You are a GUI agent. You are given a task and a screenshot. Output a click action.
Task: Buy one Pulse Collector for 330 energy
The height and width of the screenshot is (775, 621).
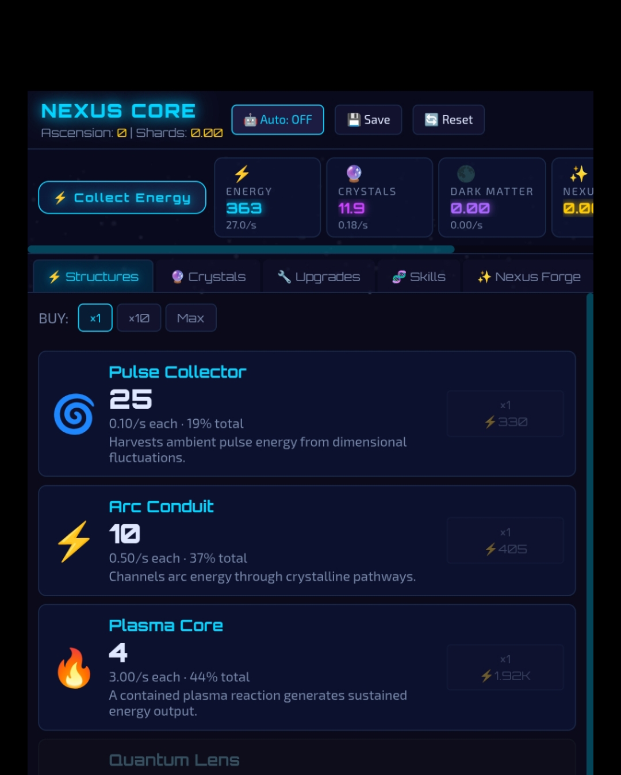pos(505,413)
